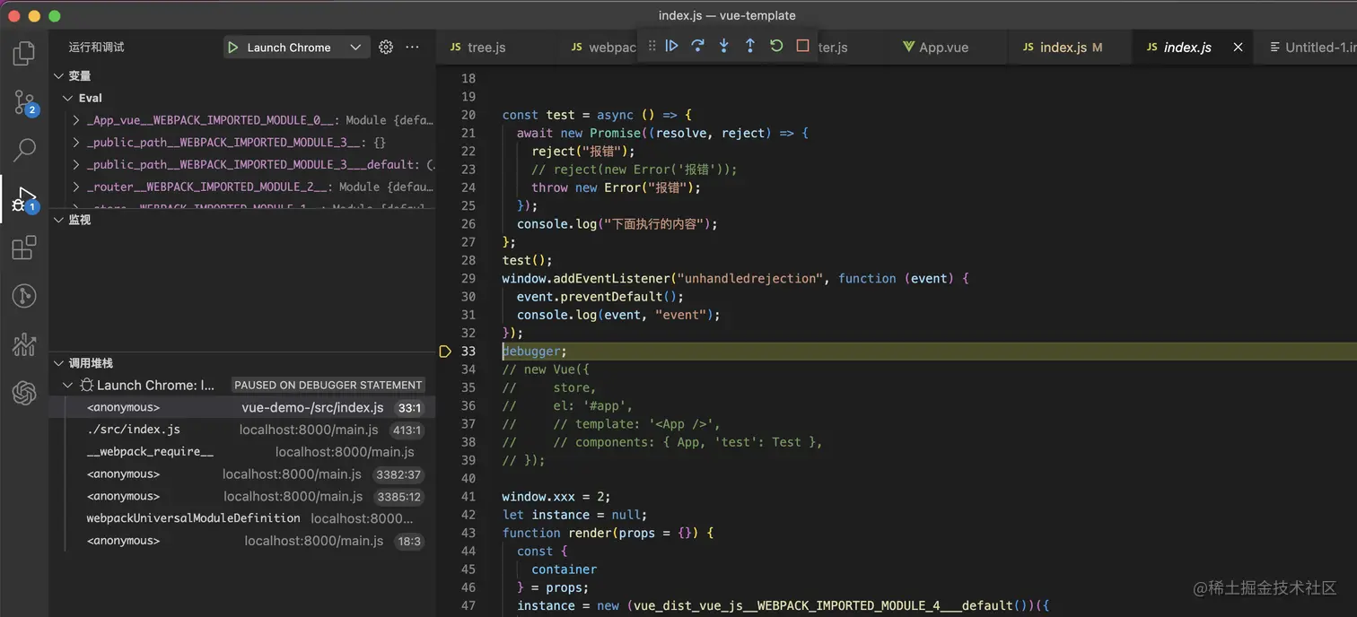The height and width of the screenshot is (617, 1357).
Task: Click the Step Into debug button
Action: 723,46
